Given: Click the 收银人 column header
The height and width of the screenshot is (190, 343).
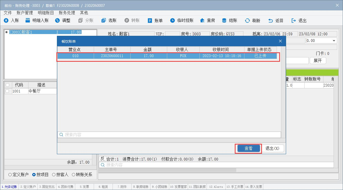Looking at the screenshot, I should coord(183,50).
